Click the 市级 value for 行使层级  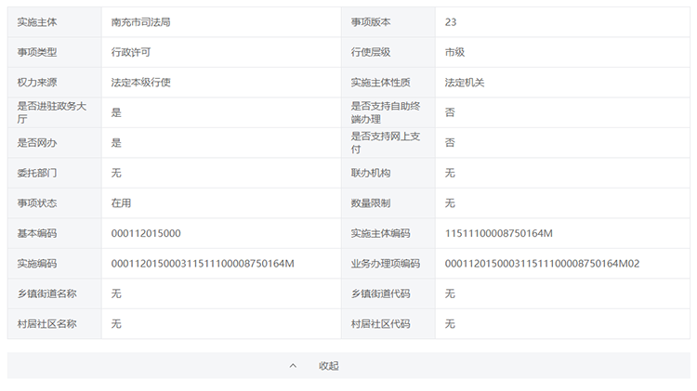454,52
